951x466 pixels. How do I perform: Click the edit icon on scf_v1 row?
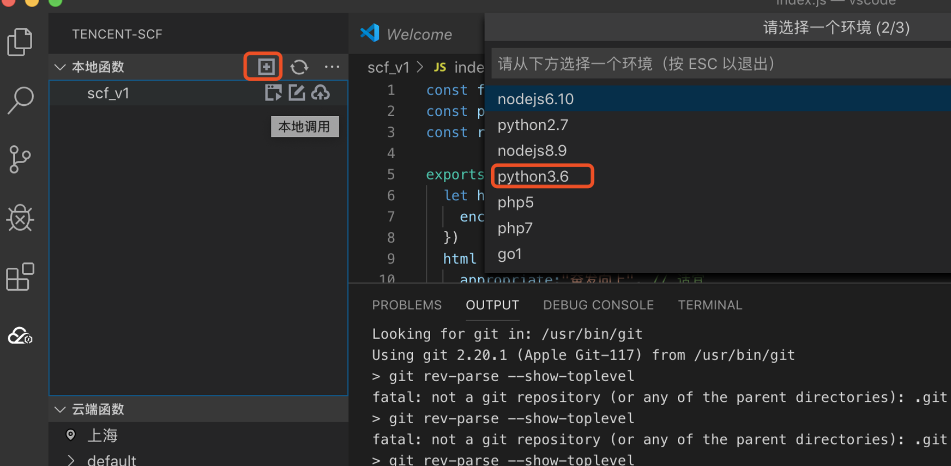click(x=297, y=93)
